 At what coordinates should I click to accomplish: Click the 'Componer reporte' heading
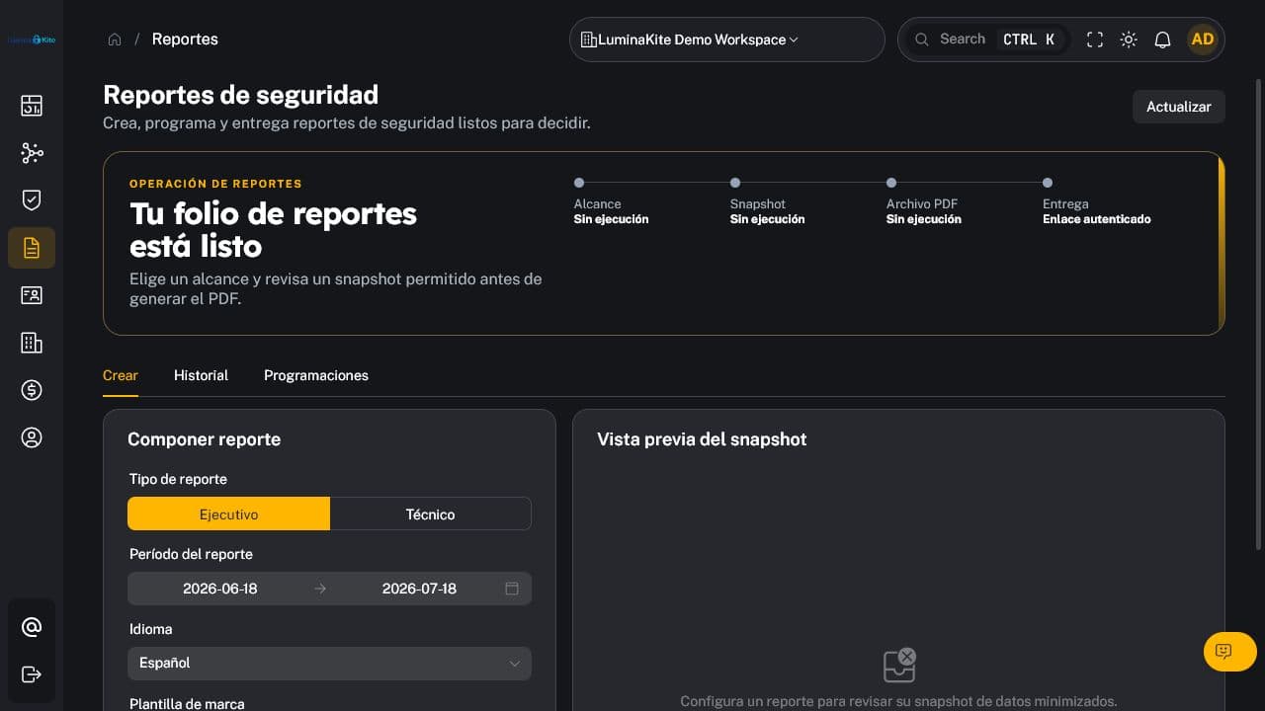[205, 439]
